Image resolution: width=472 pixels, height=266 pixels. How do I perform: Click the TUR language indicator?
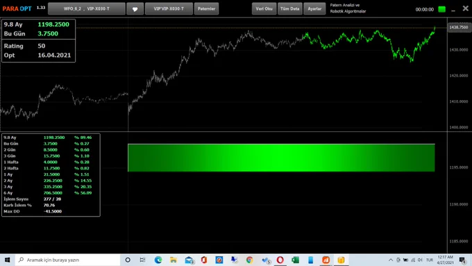coord(430,260)
